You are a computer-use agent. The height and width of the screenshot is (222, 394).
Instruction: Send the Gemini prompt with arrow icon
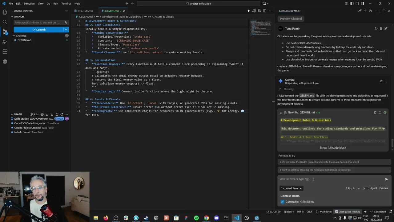pos(387,179)
